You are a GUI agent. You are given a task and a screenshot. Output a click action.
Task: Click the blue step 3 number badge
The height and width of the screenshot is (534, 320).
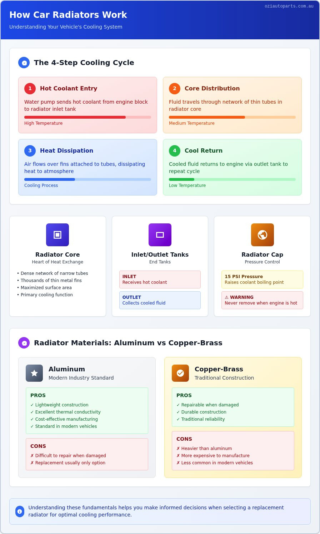tap(30, 150)
